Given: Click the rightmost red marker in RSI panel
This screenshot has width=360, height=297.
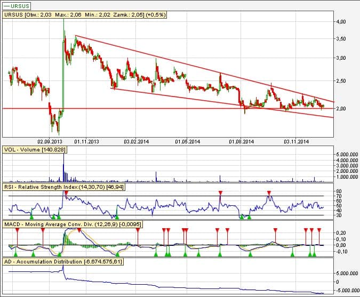Looking at the screenshot, I should [269, 192].
